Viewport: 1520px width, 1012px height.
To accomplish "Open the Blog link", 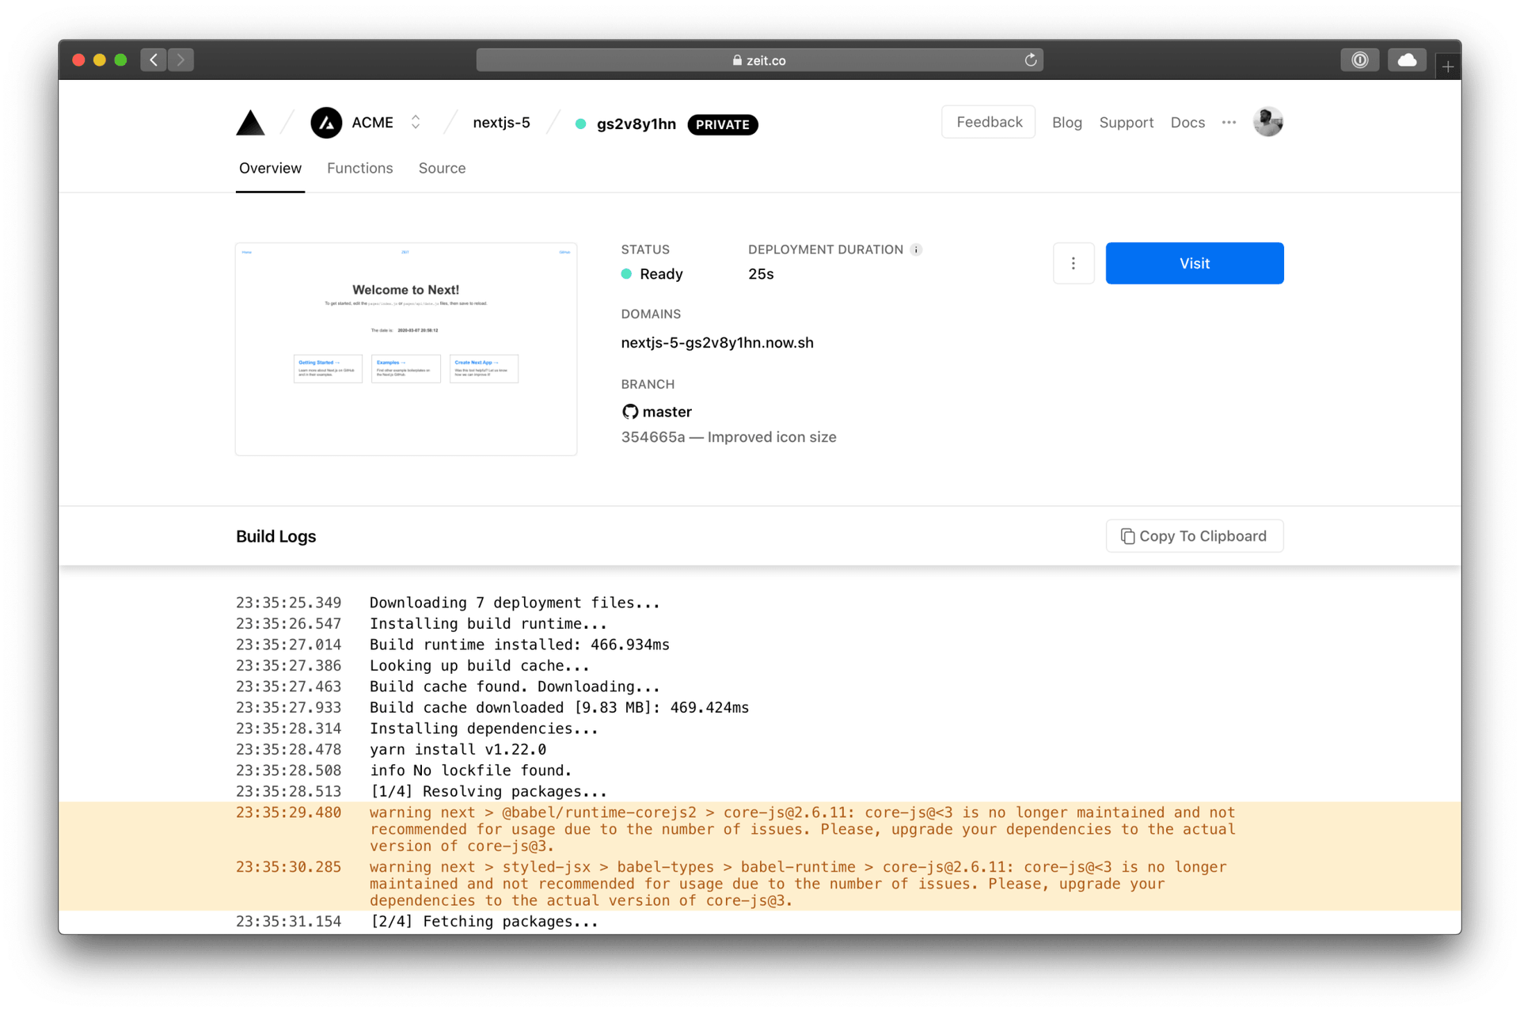I will (1066, 123).
